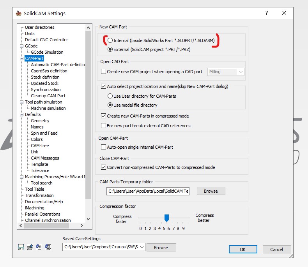The width and height of the screenshot is (308, 267).
Task: Select Geometry under Defaults
Action: pos(40,121)
